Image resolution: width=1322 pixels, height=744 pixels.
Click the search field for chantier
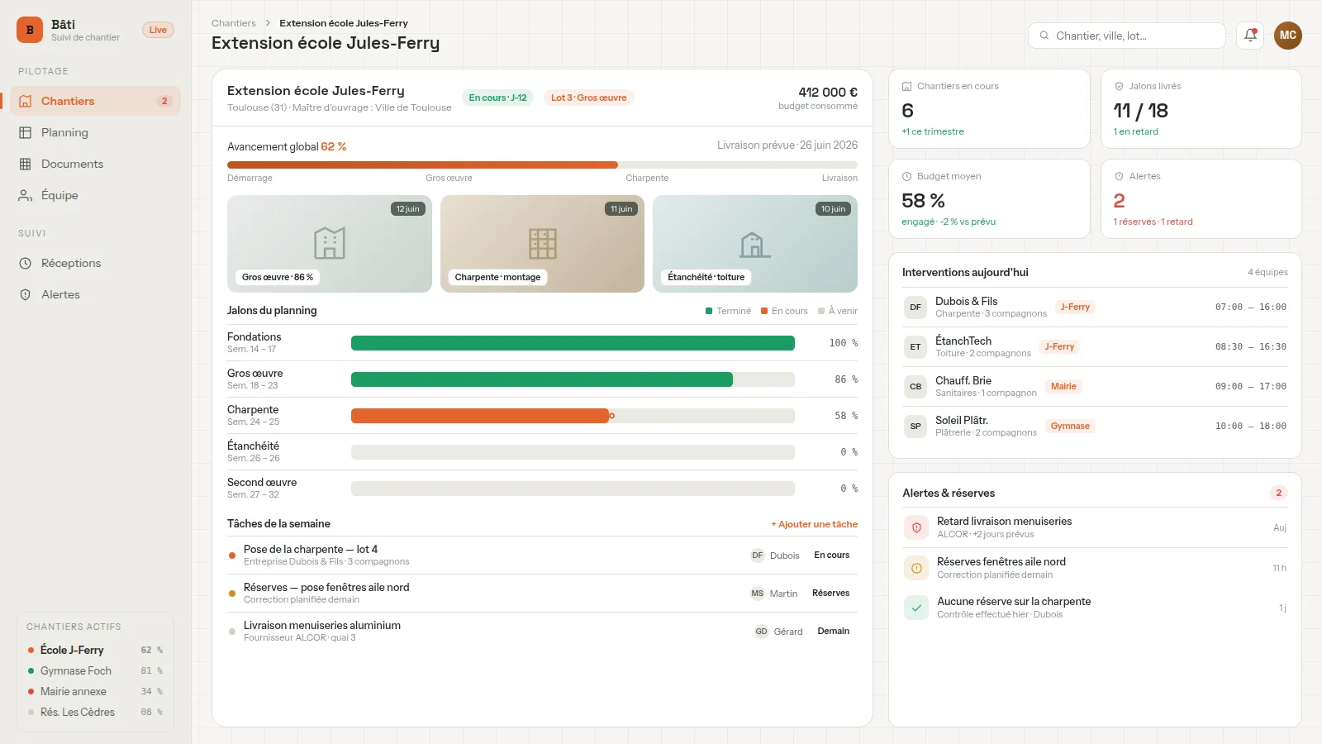tap(1126, 36)
